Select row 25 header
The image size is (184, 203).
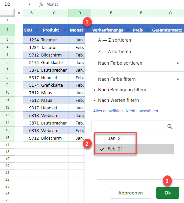tap(7, 200)
